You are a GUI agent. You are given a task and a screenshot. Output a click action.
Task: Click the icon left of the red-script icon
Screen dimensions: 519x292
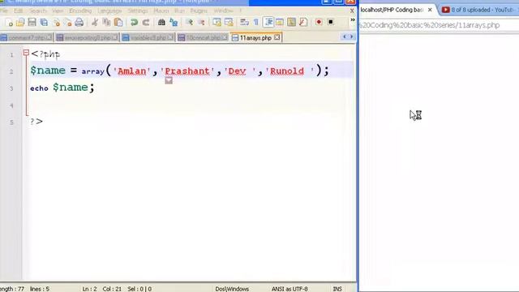coord(292,23)
